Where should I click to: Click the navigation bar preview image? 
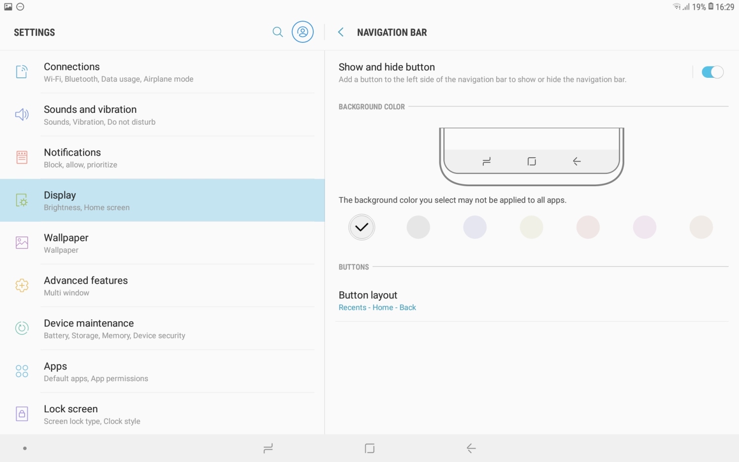531,156
